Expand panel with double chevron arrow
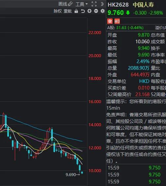Viewport: 166px width, 186px height. point(102,4)
